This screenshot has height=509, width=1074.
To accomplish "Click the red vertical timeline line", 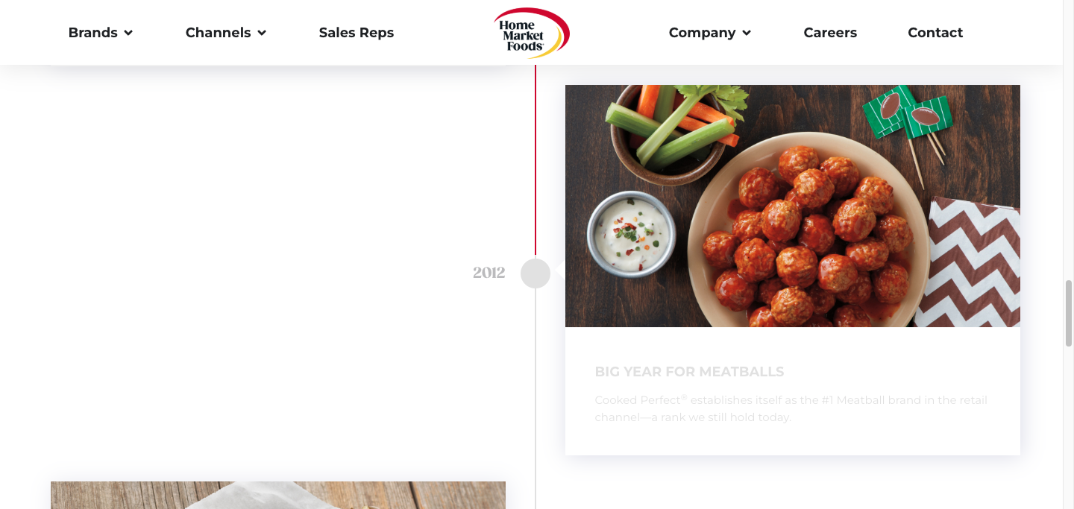I will coord(536,160).
